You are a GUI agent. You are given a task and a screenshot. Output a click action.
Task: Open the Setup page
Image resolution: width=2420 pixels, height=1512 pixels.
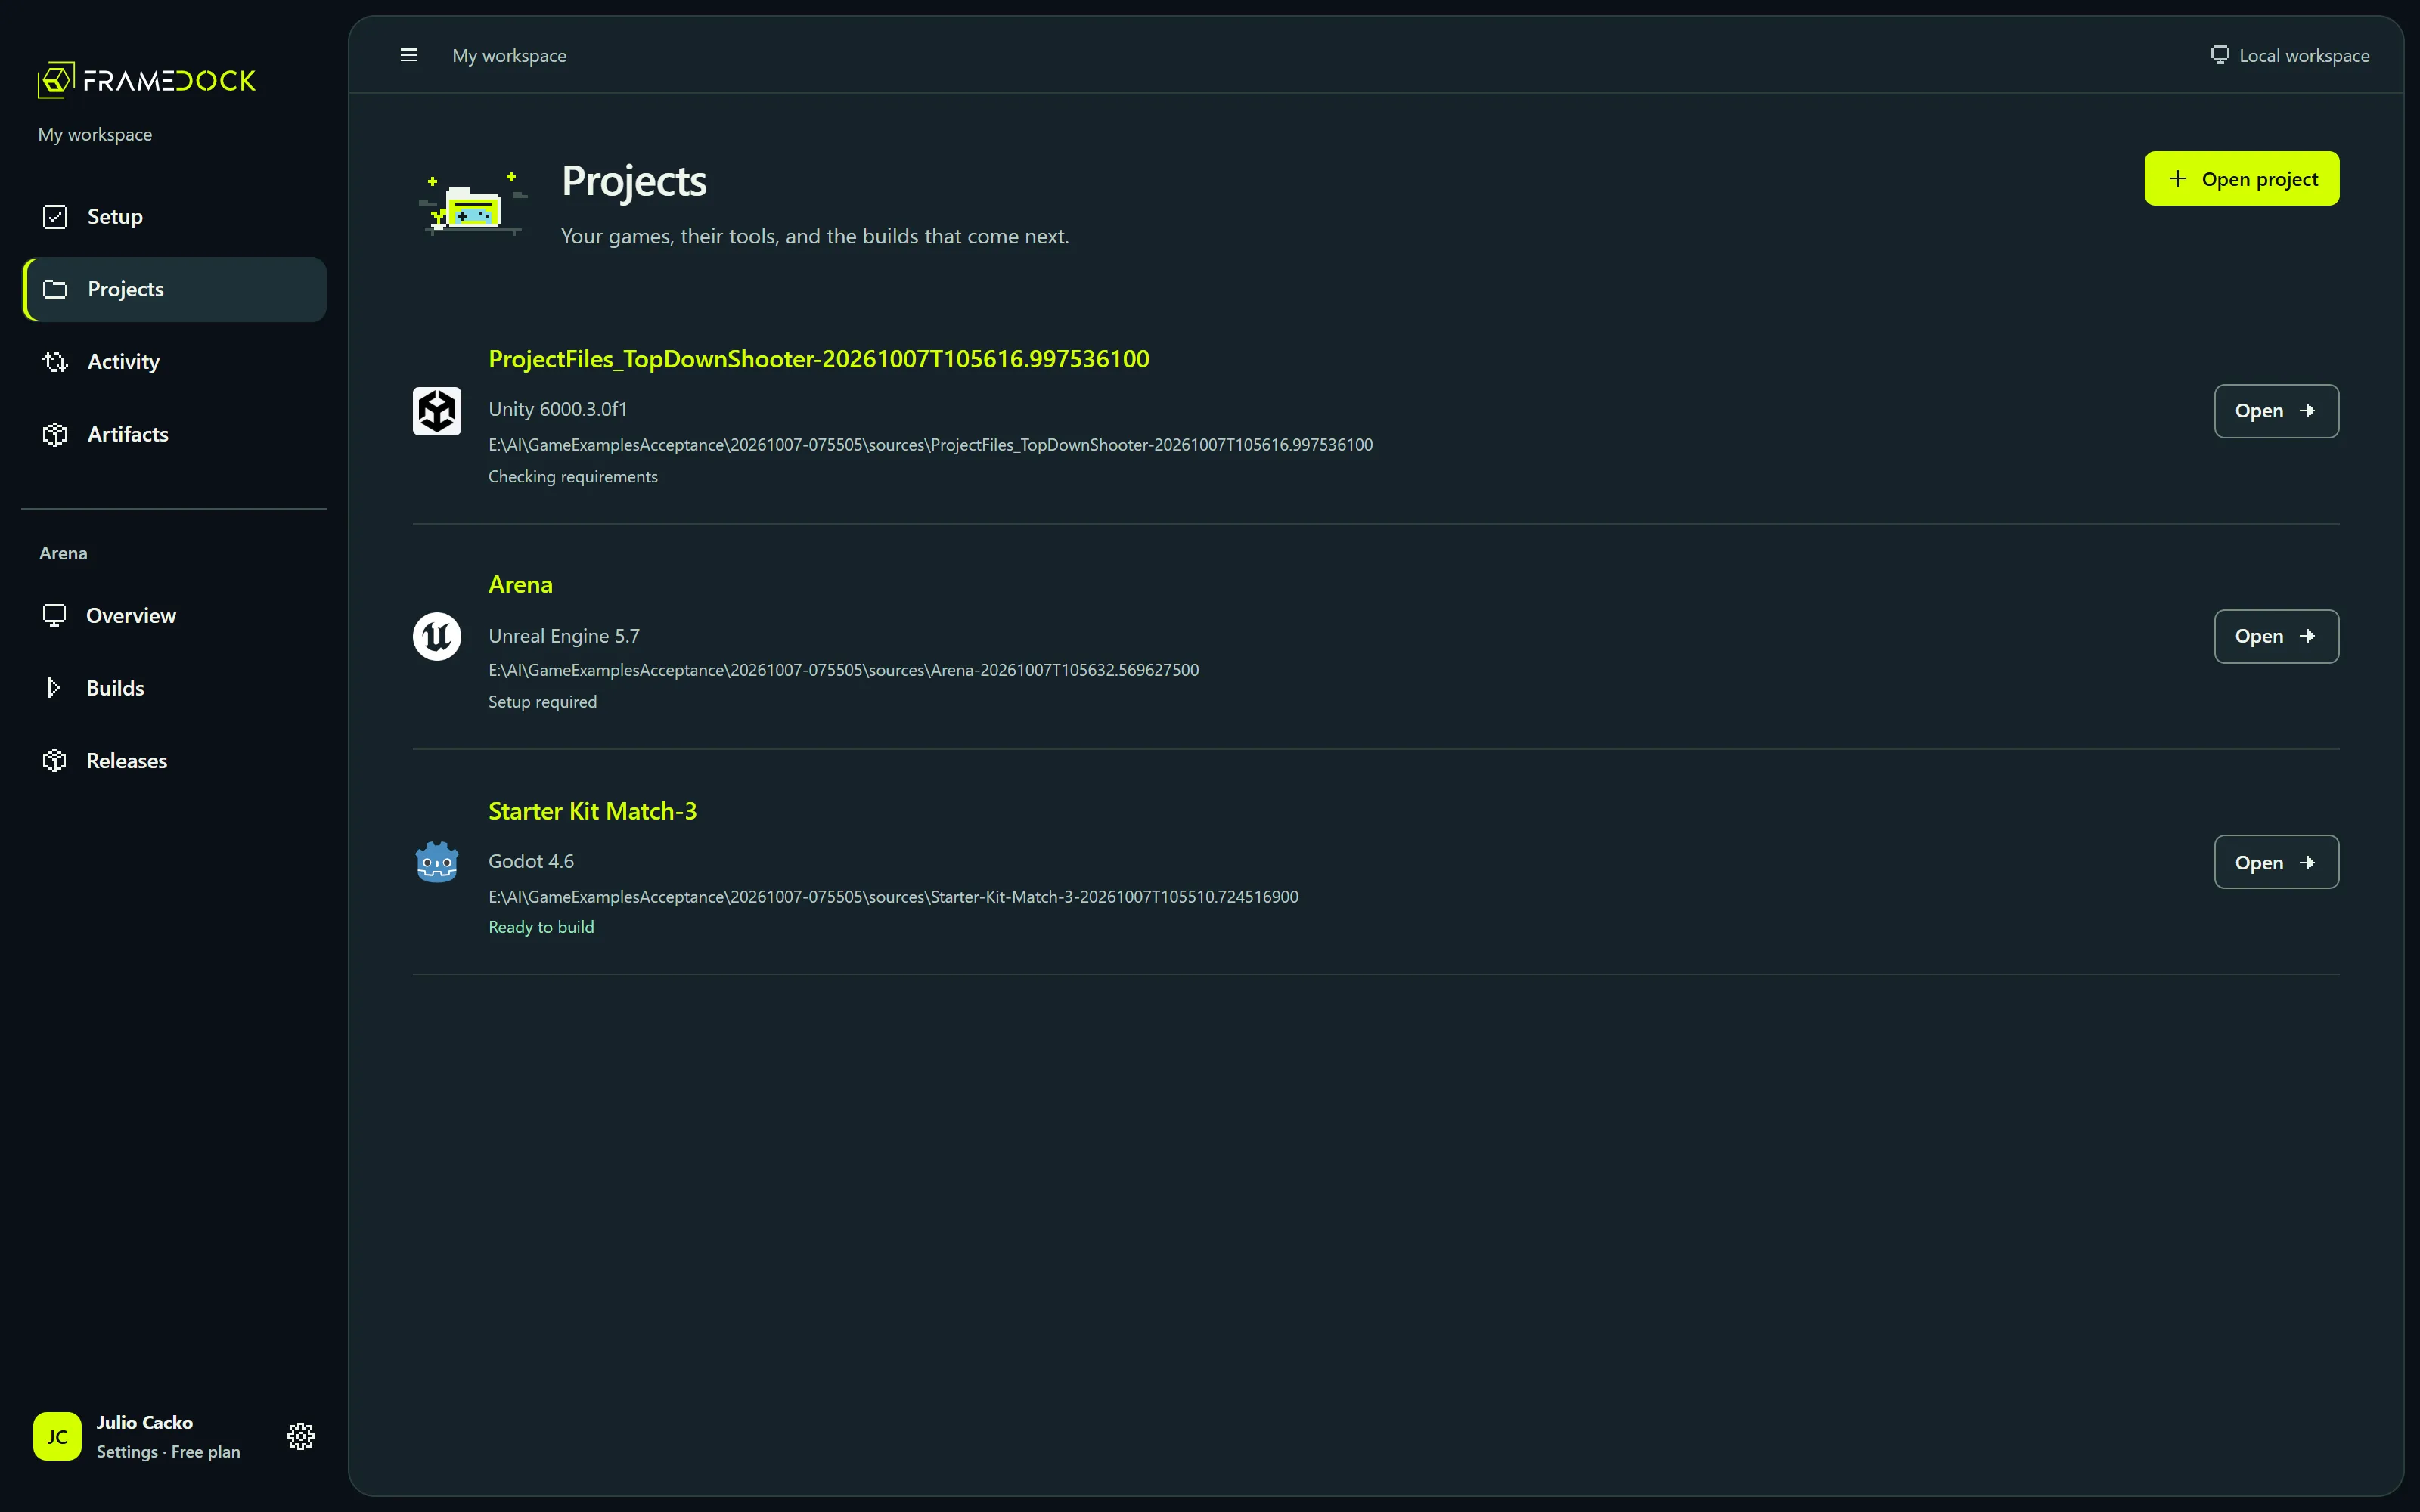pos(174,217)
